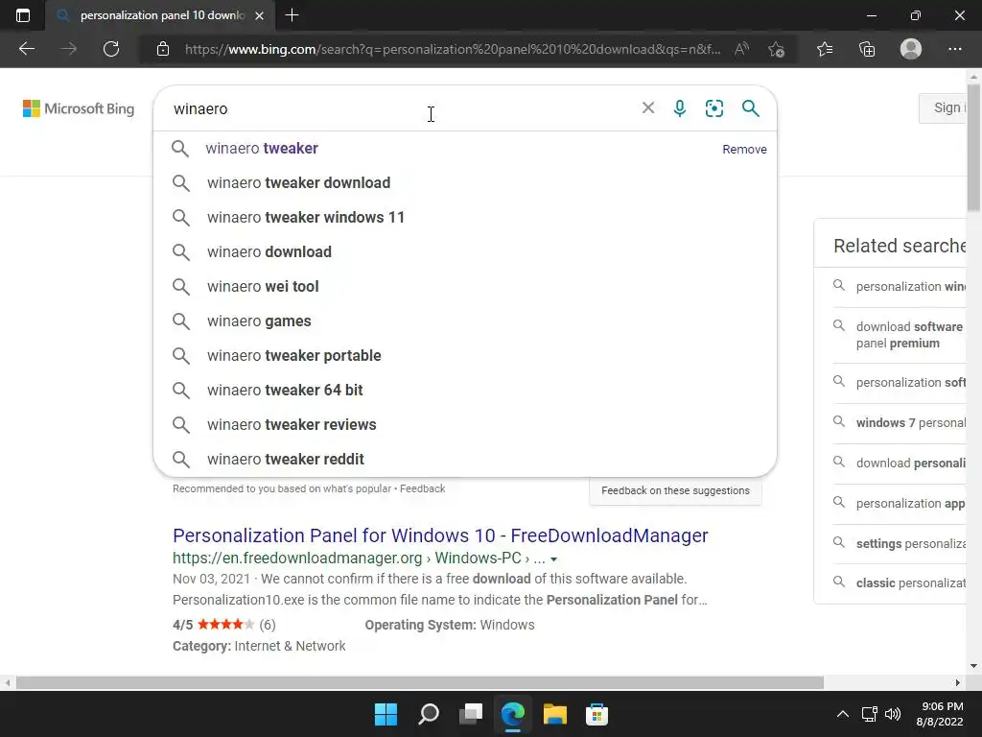Open network status tray icon
This screenshot has width=982, height=737.
(x=869, y=714)
